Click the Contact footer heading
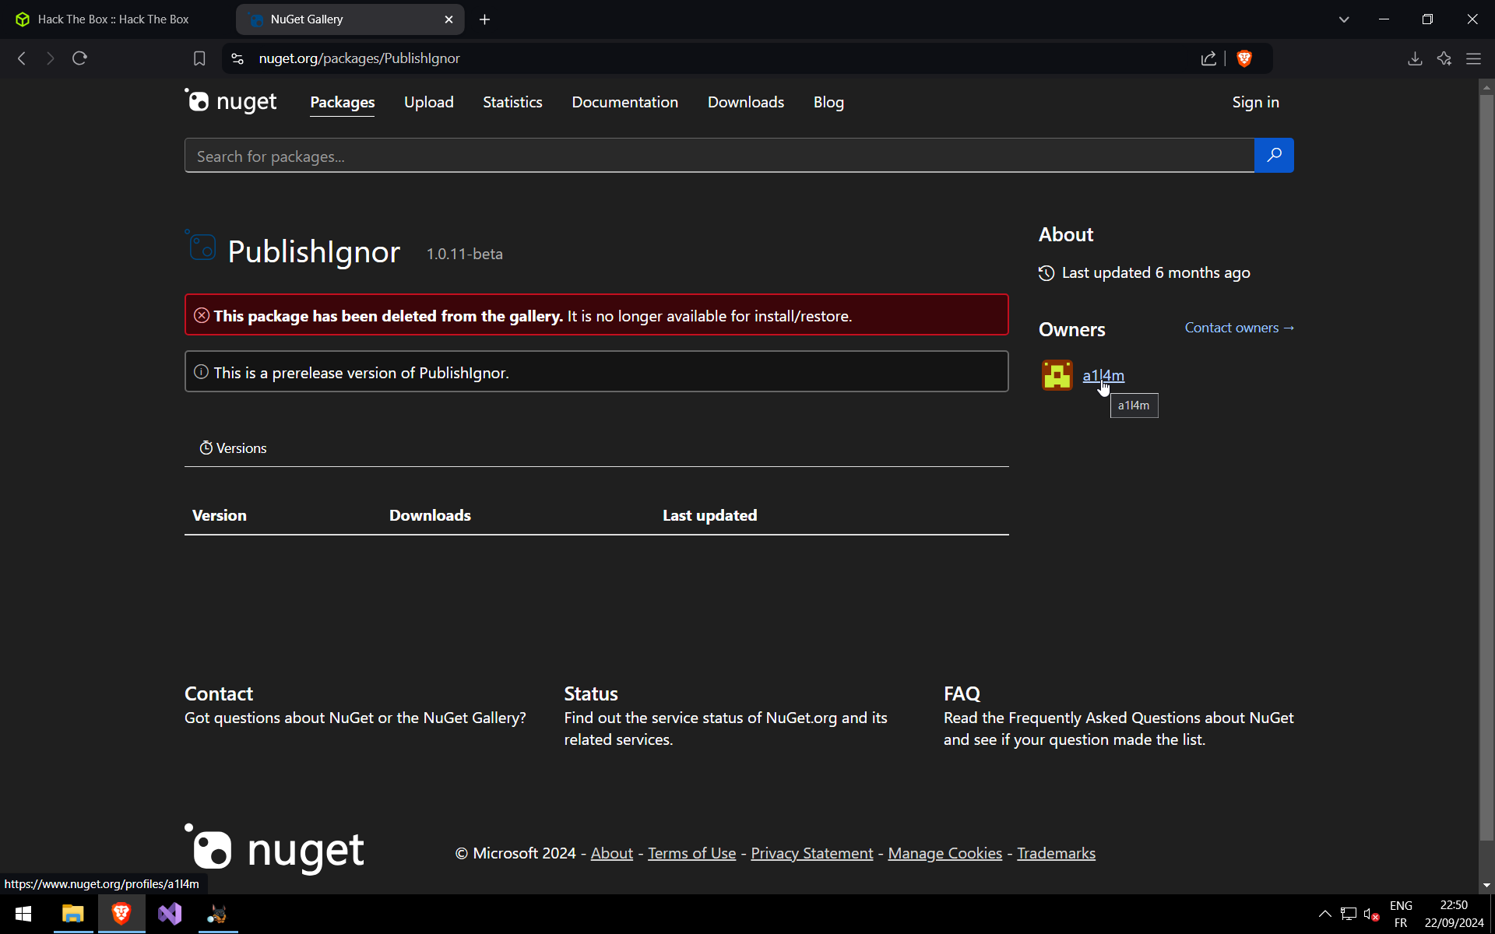The height and width of the screenshot is (934, 1495). pyautogui.click(x=219, y=693)
